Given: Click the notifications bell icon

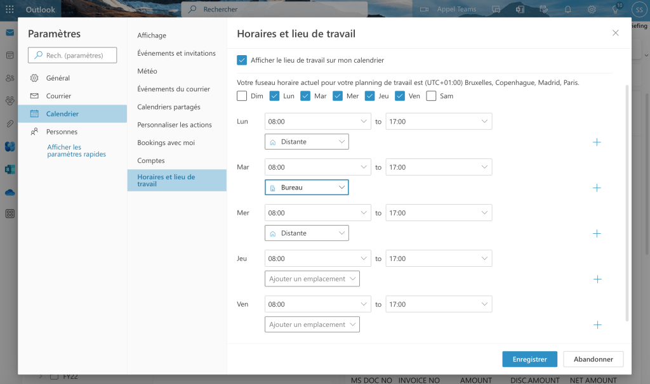Looking at the screenshot, I should coord(567,10).
